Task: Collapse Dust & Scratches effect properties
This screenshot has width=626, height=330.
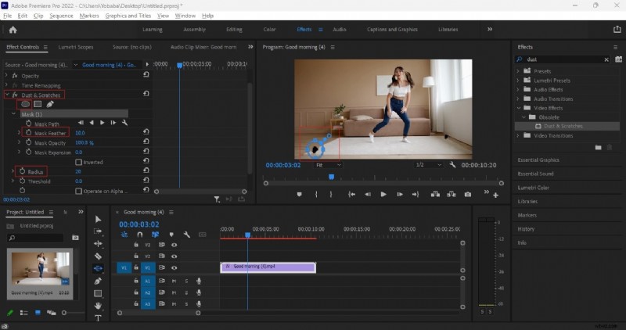Action: tap(6, 95)
